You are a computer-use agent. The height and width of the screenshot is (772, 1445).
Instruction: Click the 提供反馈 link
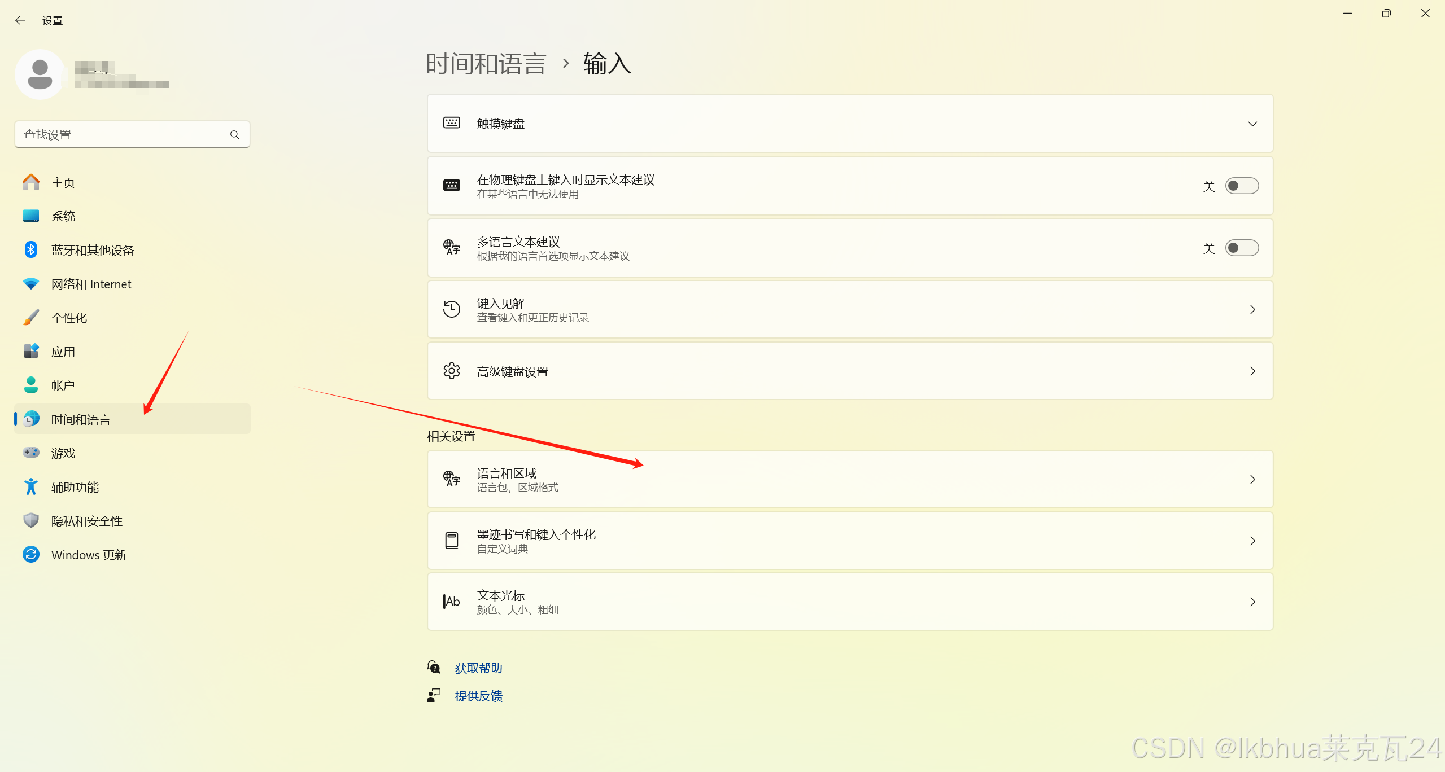tap(478, 696)
